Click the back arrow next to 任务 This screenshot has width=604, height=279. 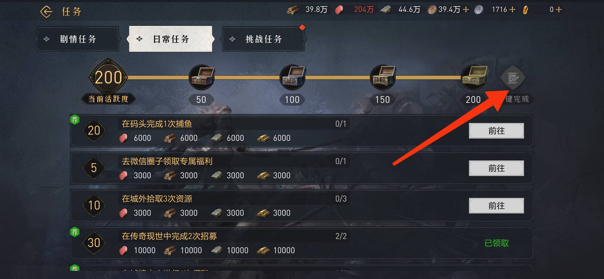[46, 12]
